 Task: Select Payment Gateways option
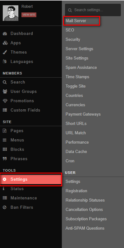coord(83,114)
